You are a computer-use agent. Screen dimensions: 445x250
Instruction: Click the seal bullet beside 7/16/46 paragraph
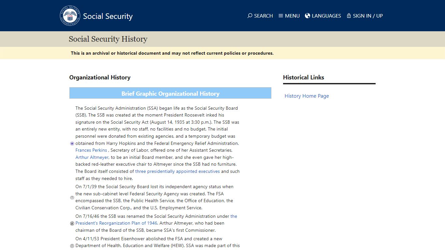click(x=72, y=223)
